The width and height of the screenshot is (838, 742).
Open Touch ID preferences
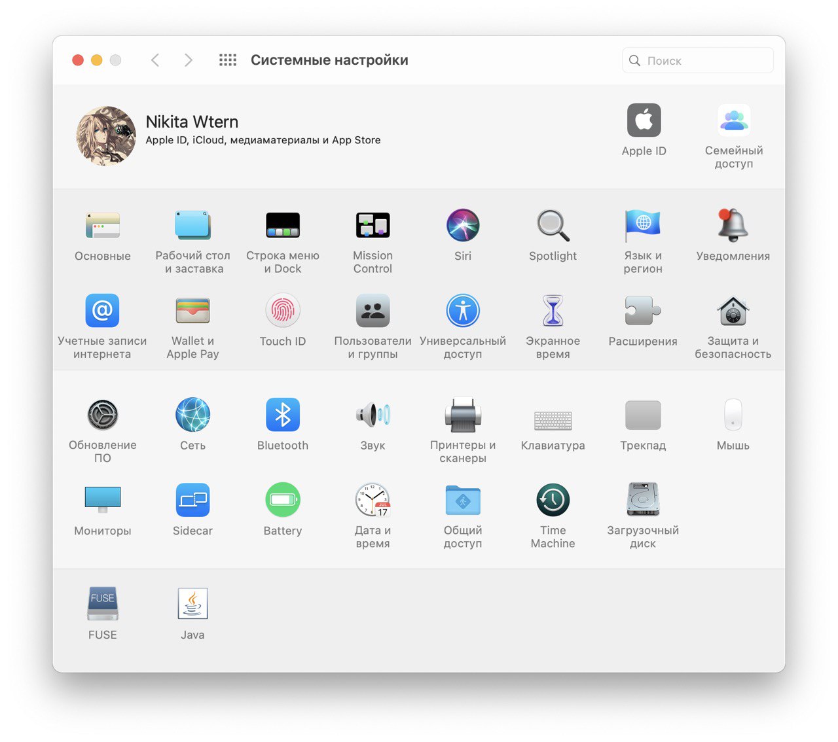pos(283,311)
